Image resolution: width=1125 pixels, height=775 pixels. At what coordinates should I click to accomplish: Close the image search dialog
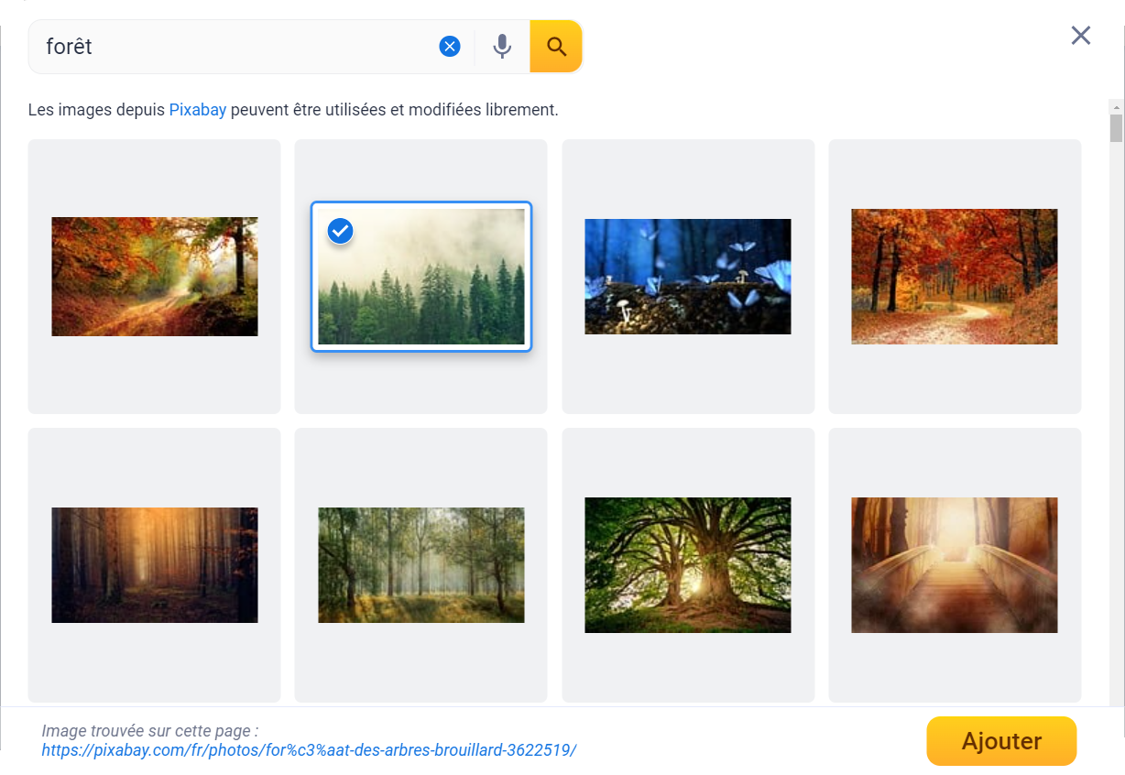pos(1080,36)
